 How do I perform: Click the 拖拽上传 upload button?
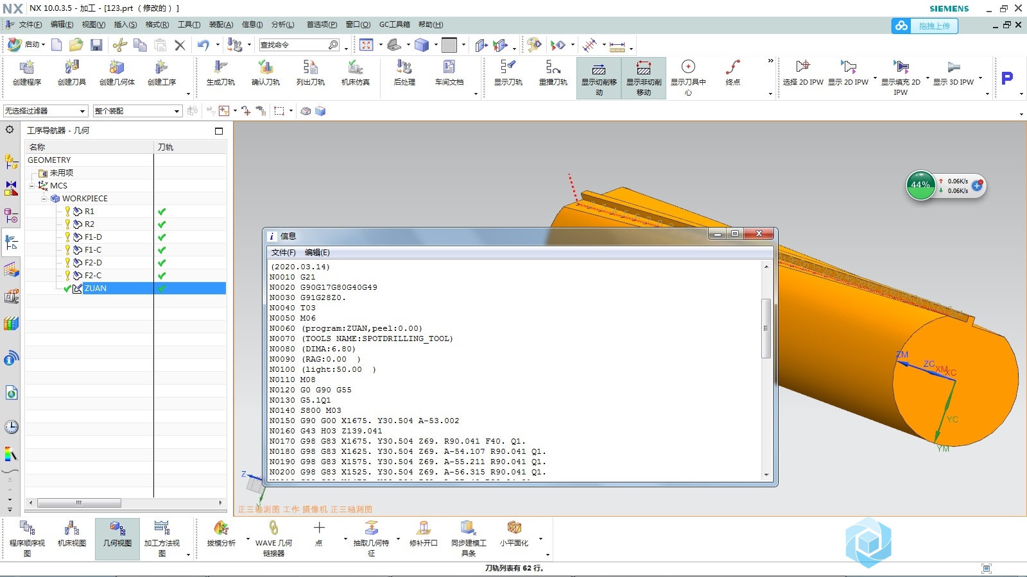925,26
